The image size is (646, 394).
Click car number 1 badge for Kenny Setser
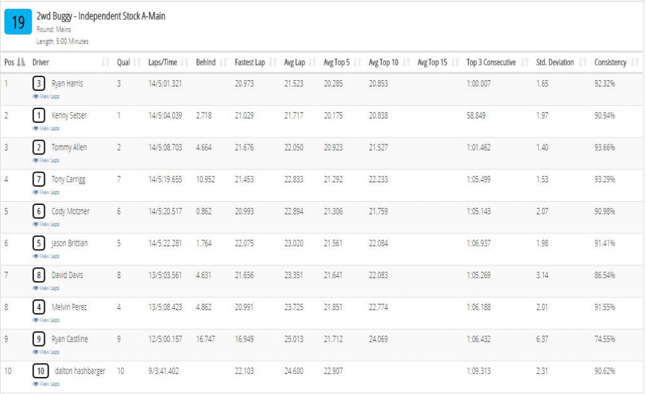38,116
